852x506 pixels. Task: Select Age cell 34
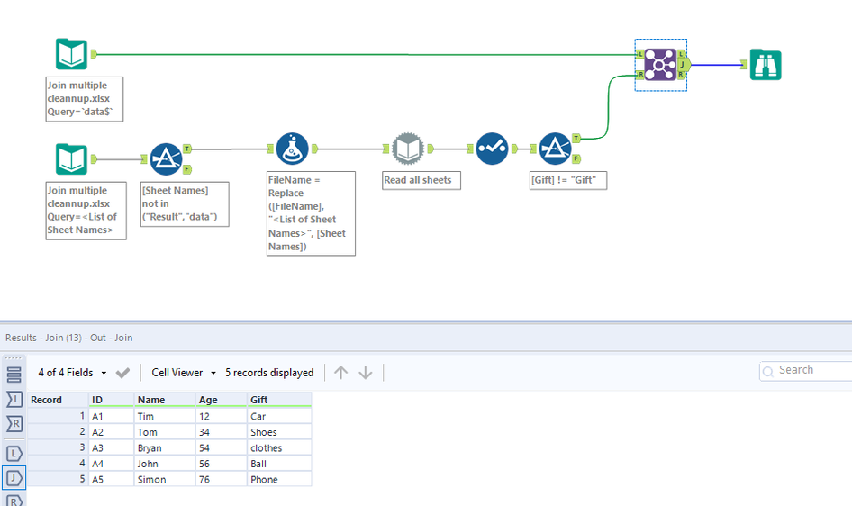[222, 432]
